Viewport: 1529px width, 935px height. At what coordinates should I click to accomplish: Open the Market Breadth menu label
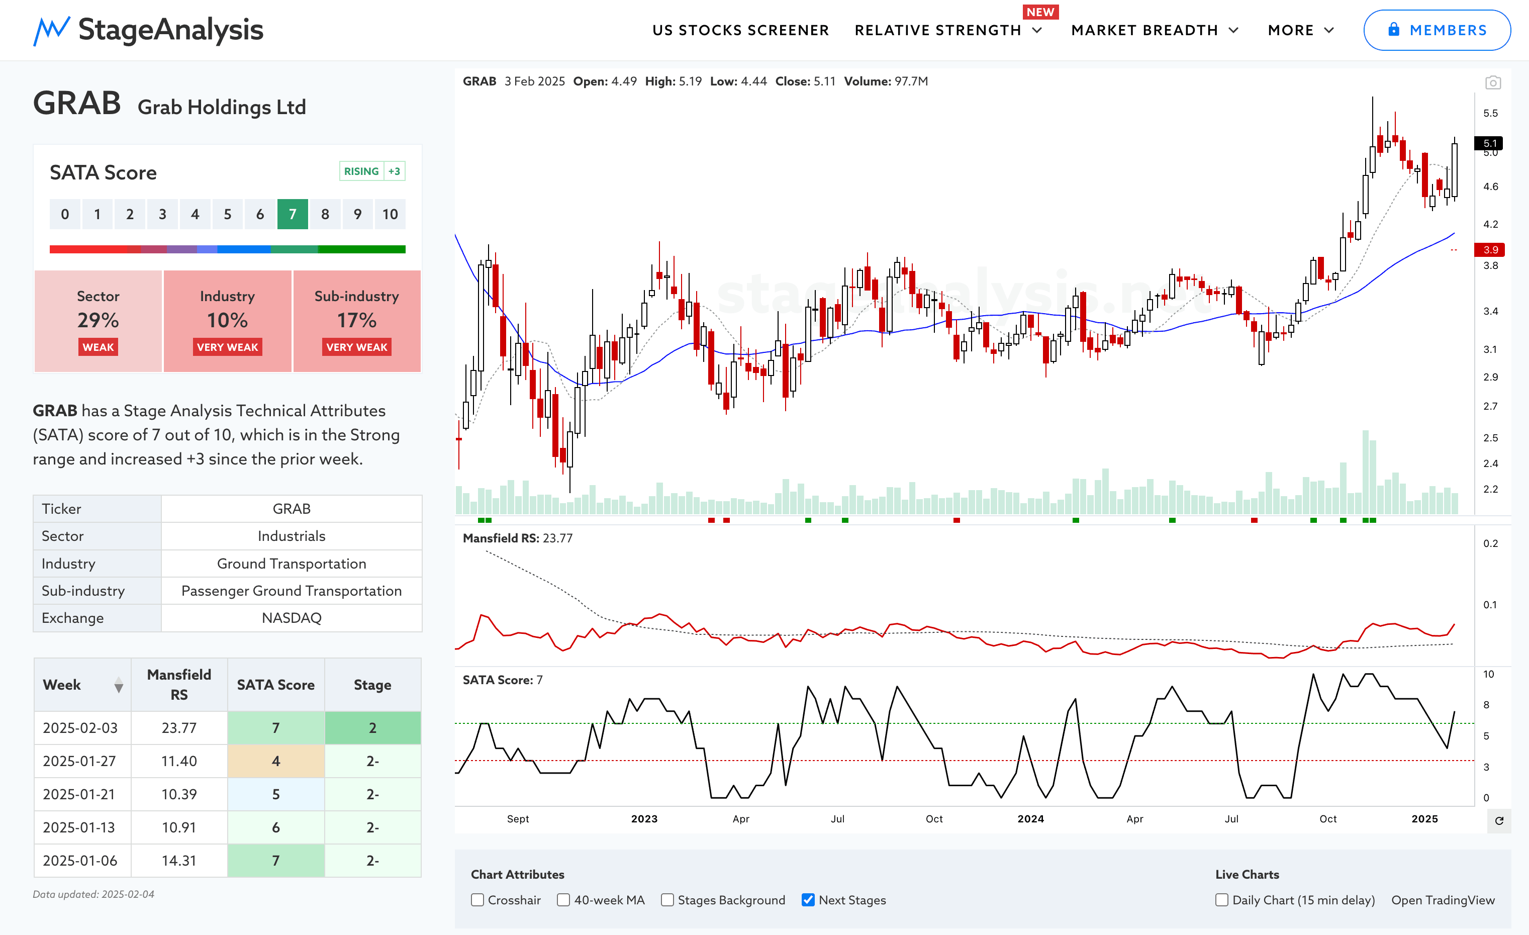1144,30
